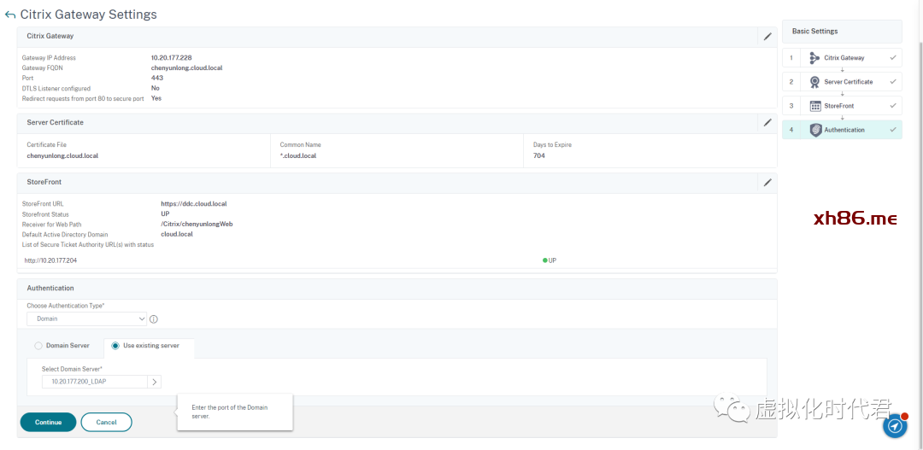The image size is (923, 450).
Task: Click the Receiver for Web Path /Citrix/chenyunlongWeb
Action: (197, 224)
